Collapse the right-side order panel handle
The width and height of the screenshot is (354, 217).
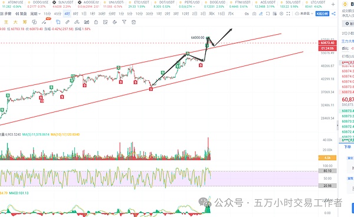coord(337,125)
